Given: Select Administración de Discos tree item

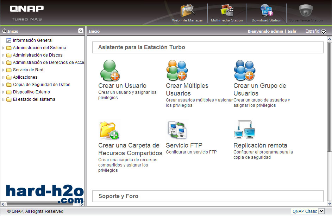Looking at the screenshot, I should pyautogui.click(x=38, y=55).
